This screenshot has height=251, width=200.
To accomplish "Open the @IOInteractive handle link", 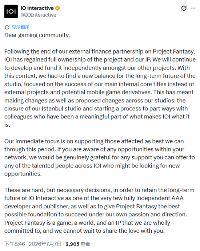I will tap(38, 15).
